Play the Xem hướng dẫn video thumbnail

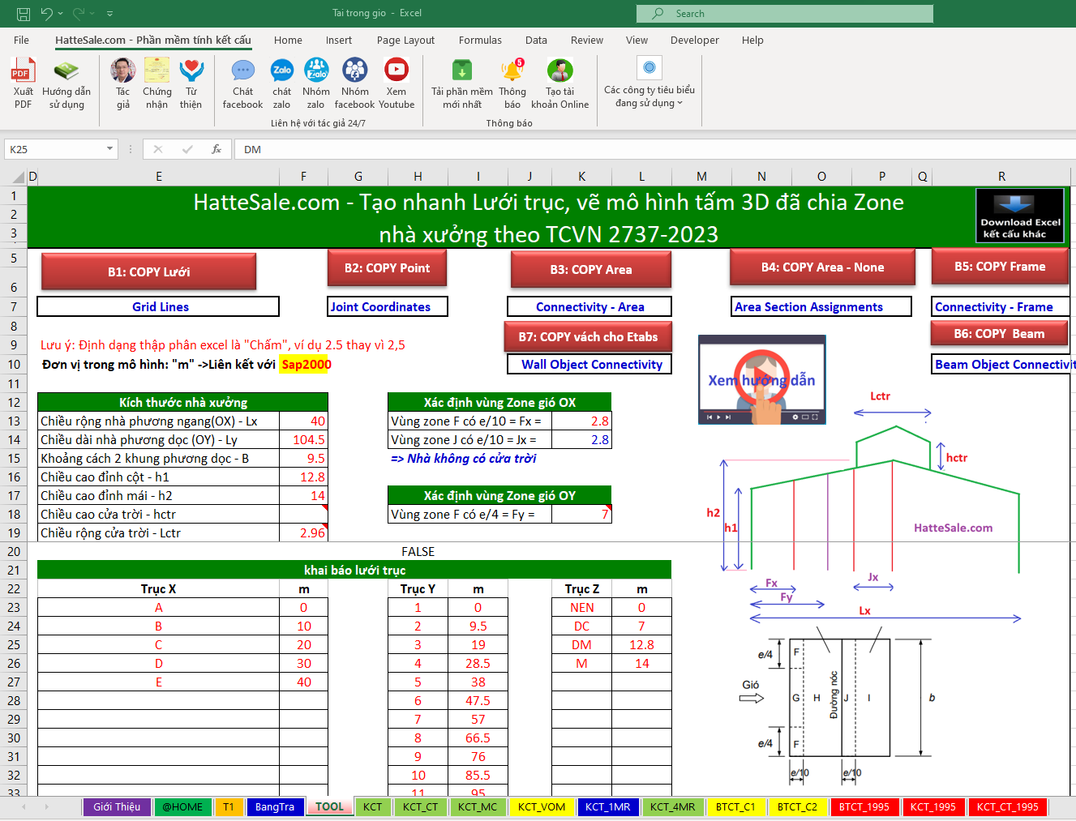tap(762, 380)
